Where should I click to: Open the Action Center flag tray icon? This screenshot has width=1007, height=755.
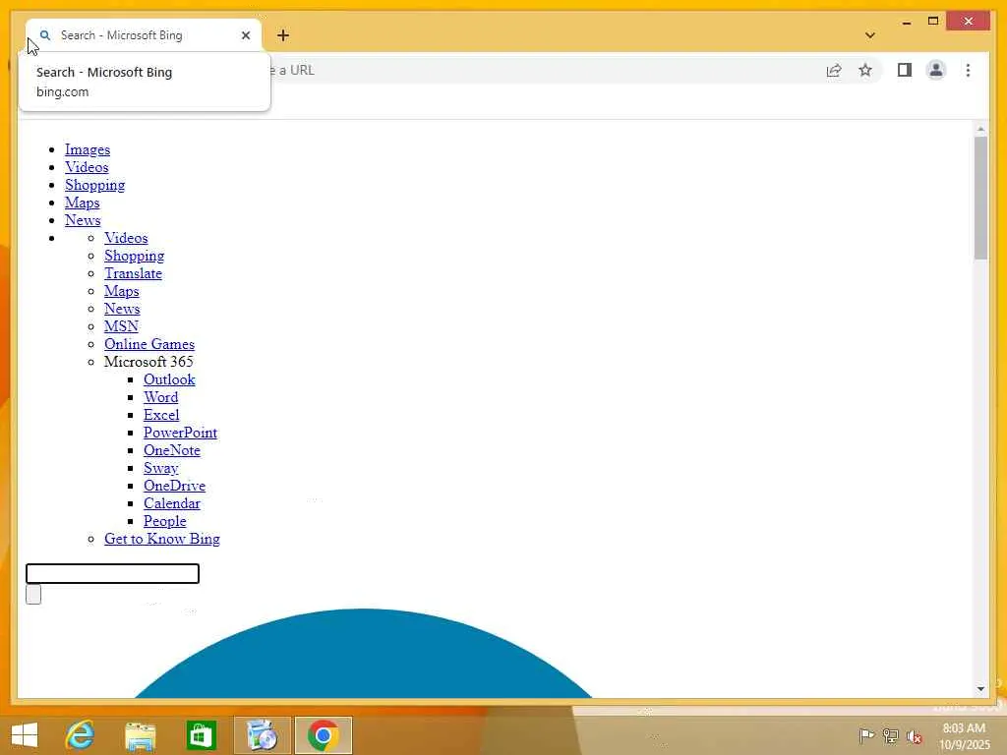[866, 735]
